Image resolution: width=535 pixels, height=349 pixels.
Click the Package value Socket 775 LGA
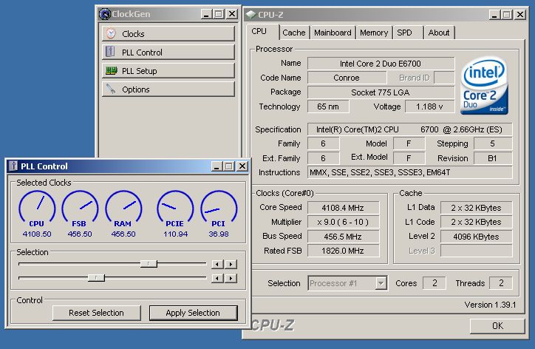(381, 92)
